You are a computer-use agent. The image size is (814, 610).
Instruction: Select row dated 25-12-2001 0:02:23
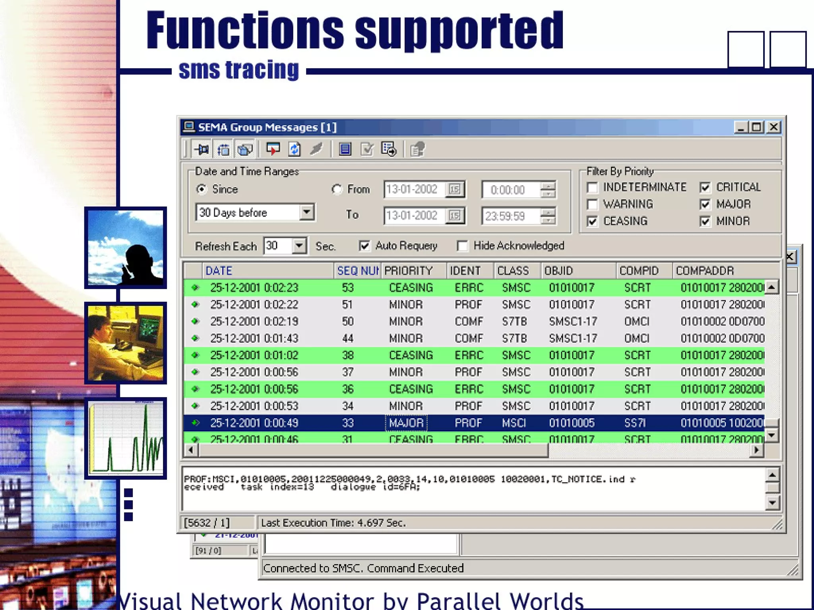point(474,287)
